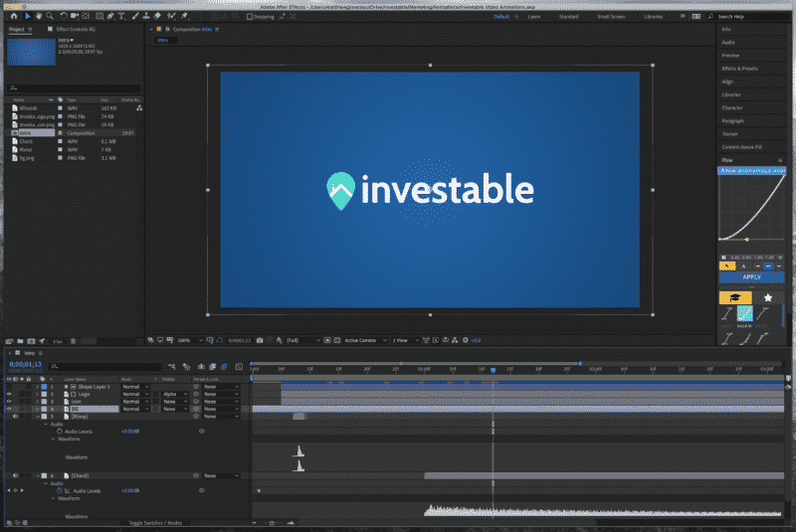The height and width of the screenshot is (532, 796).
Task: Click the star favorites button in Flow
Action: tap(767, 297)
